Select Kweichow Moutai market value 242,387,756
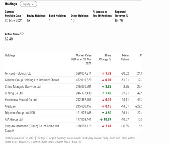Screen dimensions: 170x145 84,99
